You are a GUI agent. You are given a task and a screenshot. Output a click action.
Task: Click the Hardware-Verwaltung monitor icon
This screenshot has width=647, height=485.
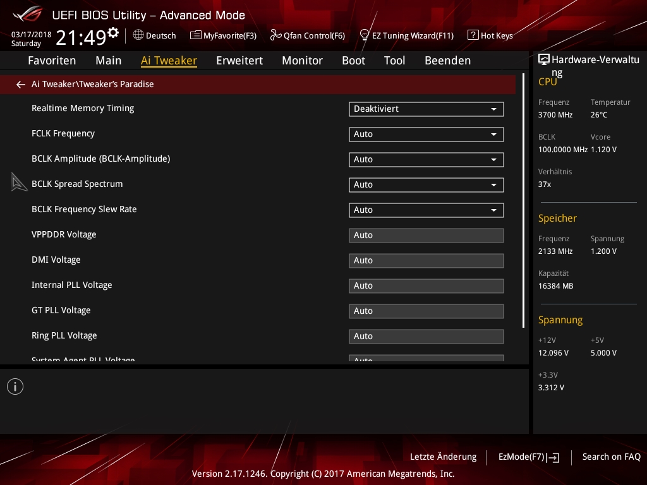[x=544, y=60]
